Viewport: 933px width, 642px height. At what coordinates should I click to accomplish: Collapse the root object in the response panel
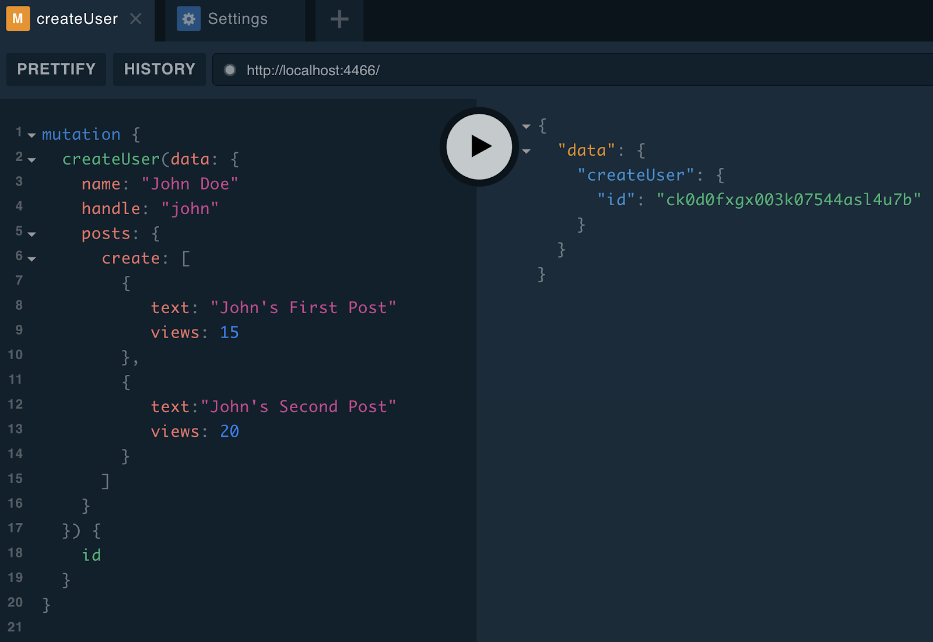tap(527, 126)
